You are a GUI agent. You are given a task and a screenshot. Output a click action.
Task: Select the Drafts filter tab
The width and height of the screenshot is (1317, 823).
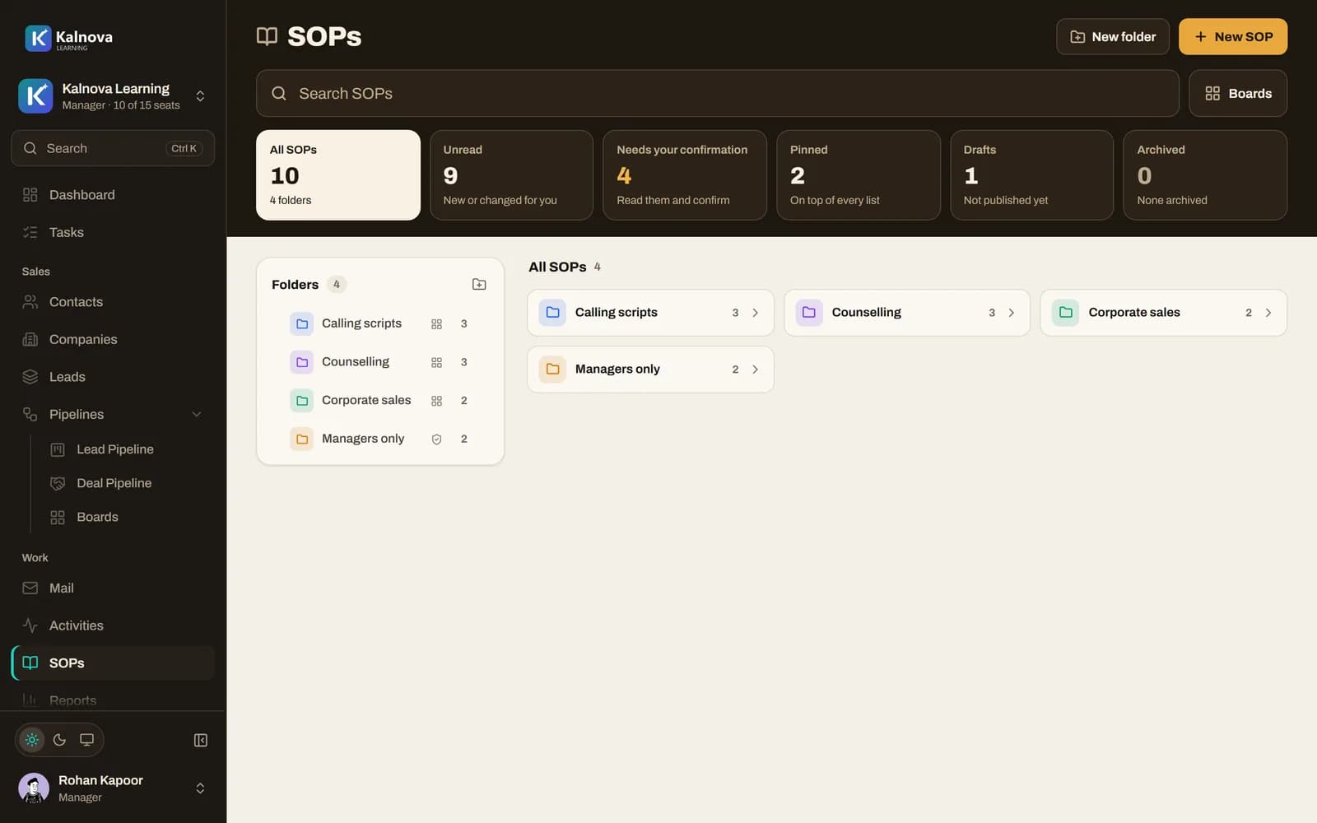click(x=1032, y=174)
